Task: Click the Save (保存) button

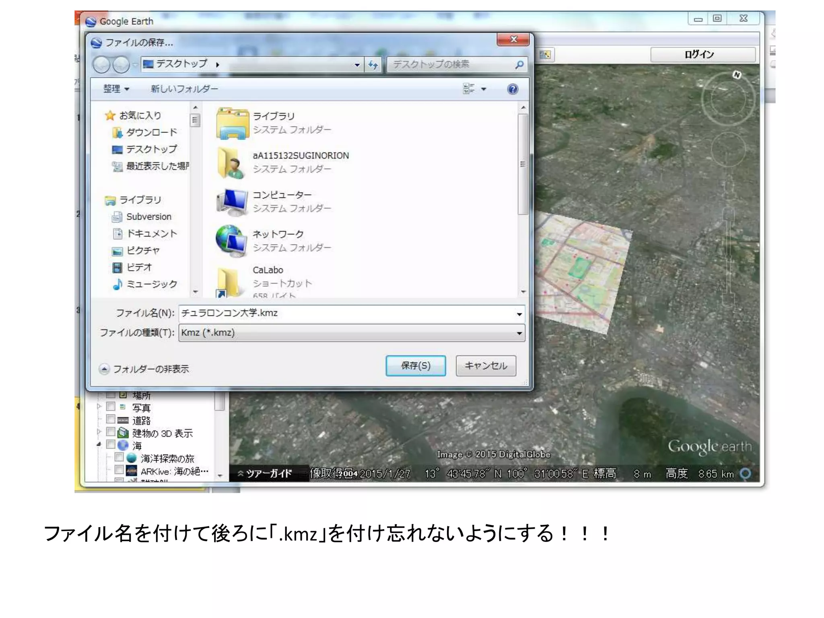Action: 416,365
